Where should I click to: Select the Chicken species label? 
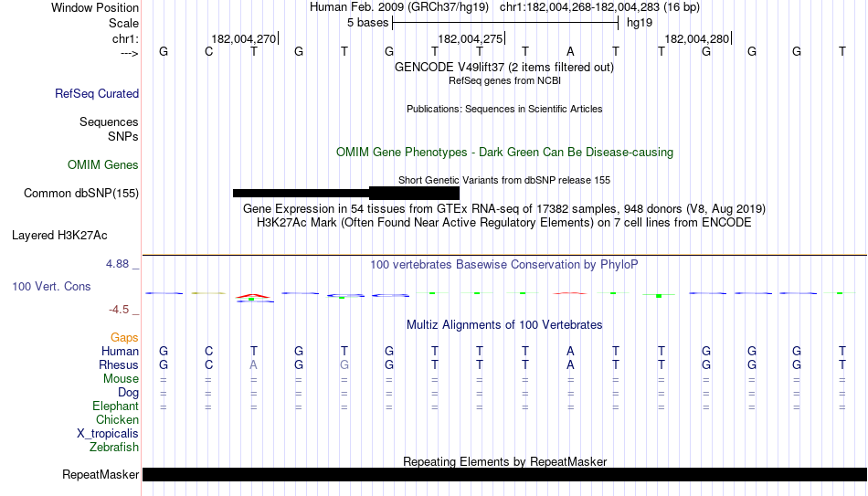(x=117, y=420)
